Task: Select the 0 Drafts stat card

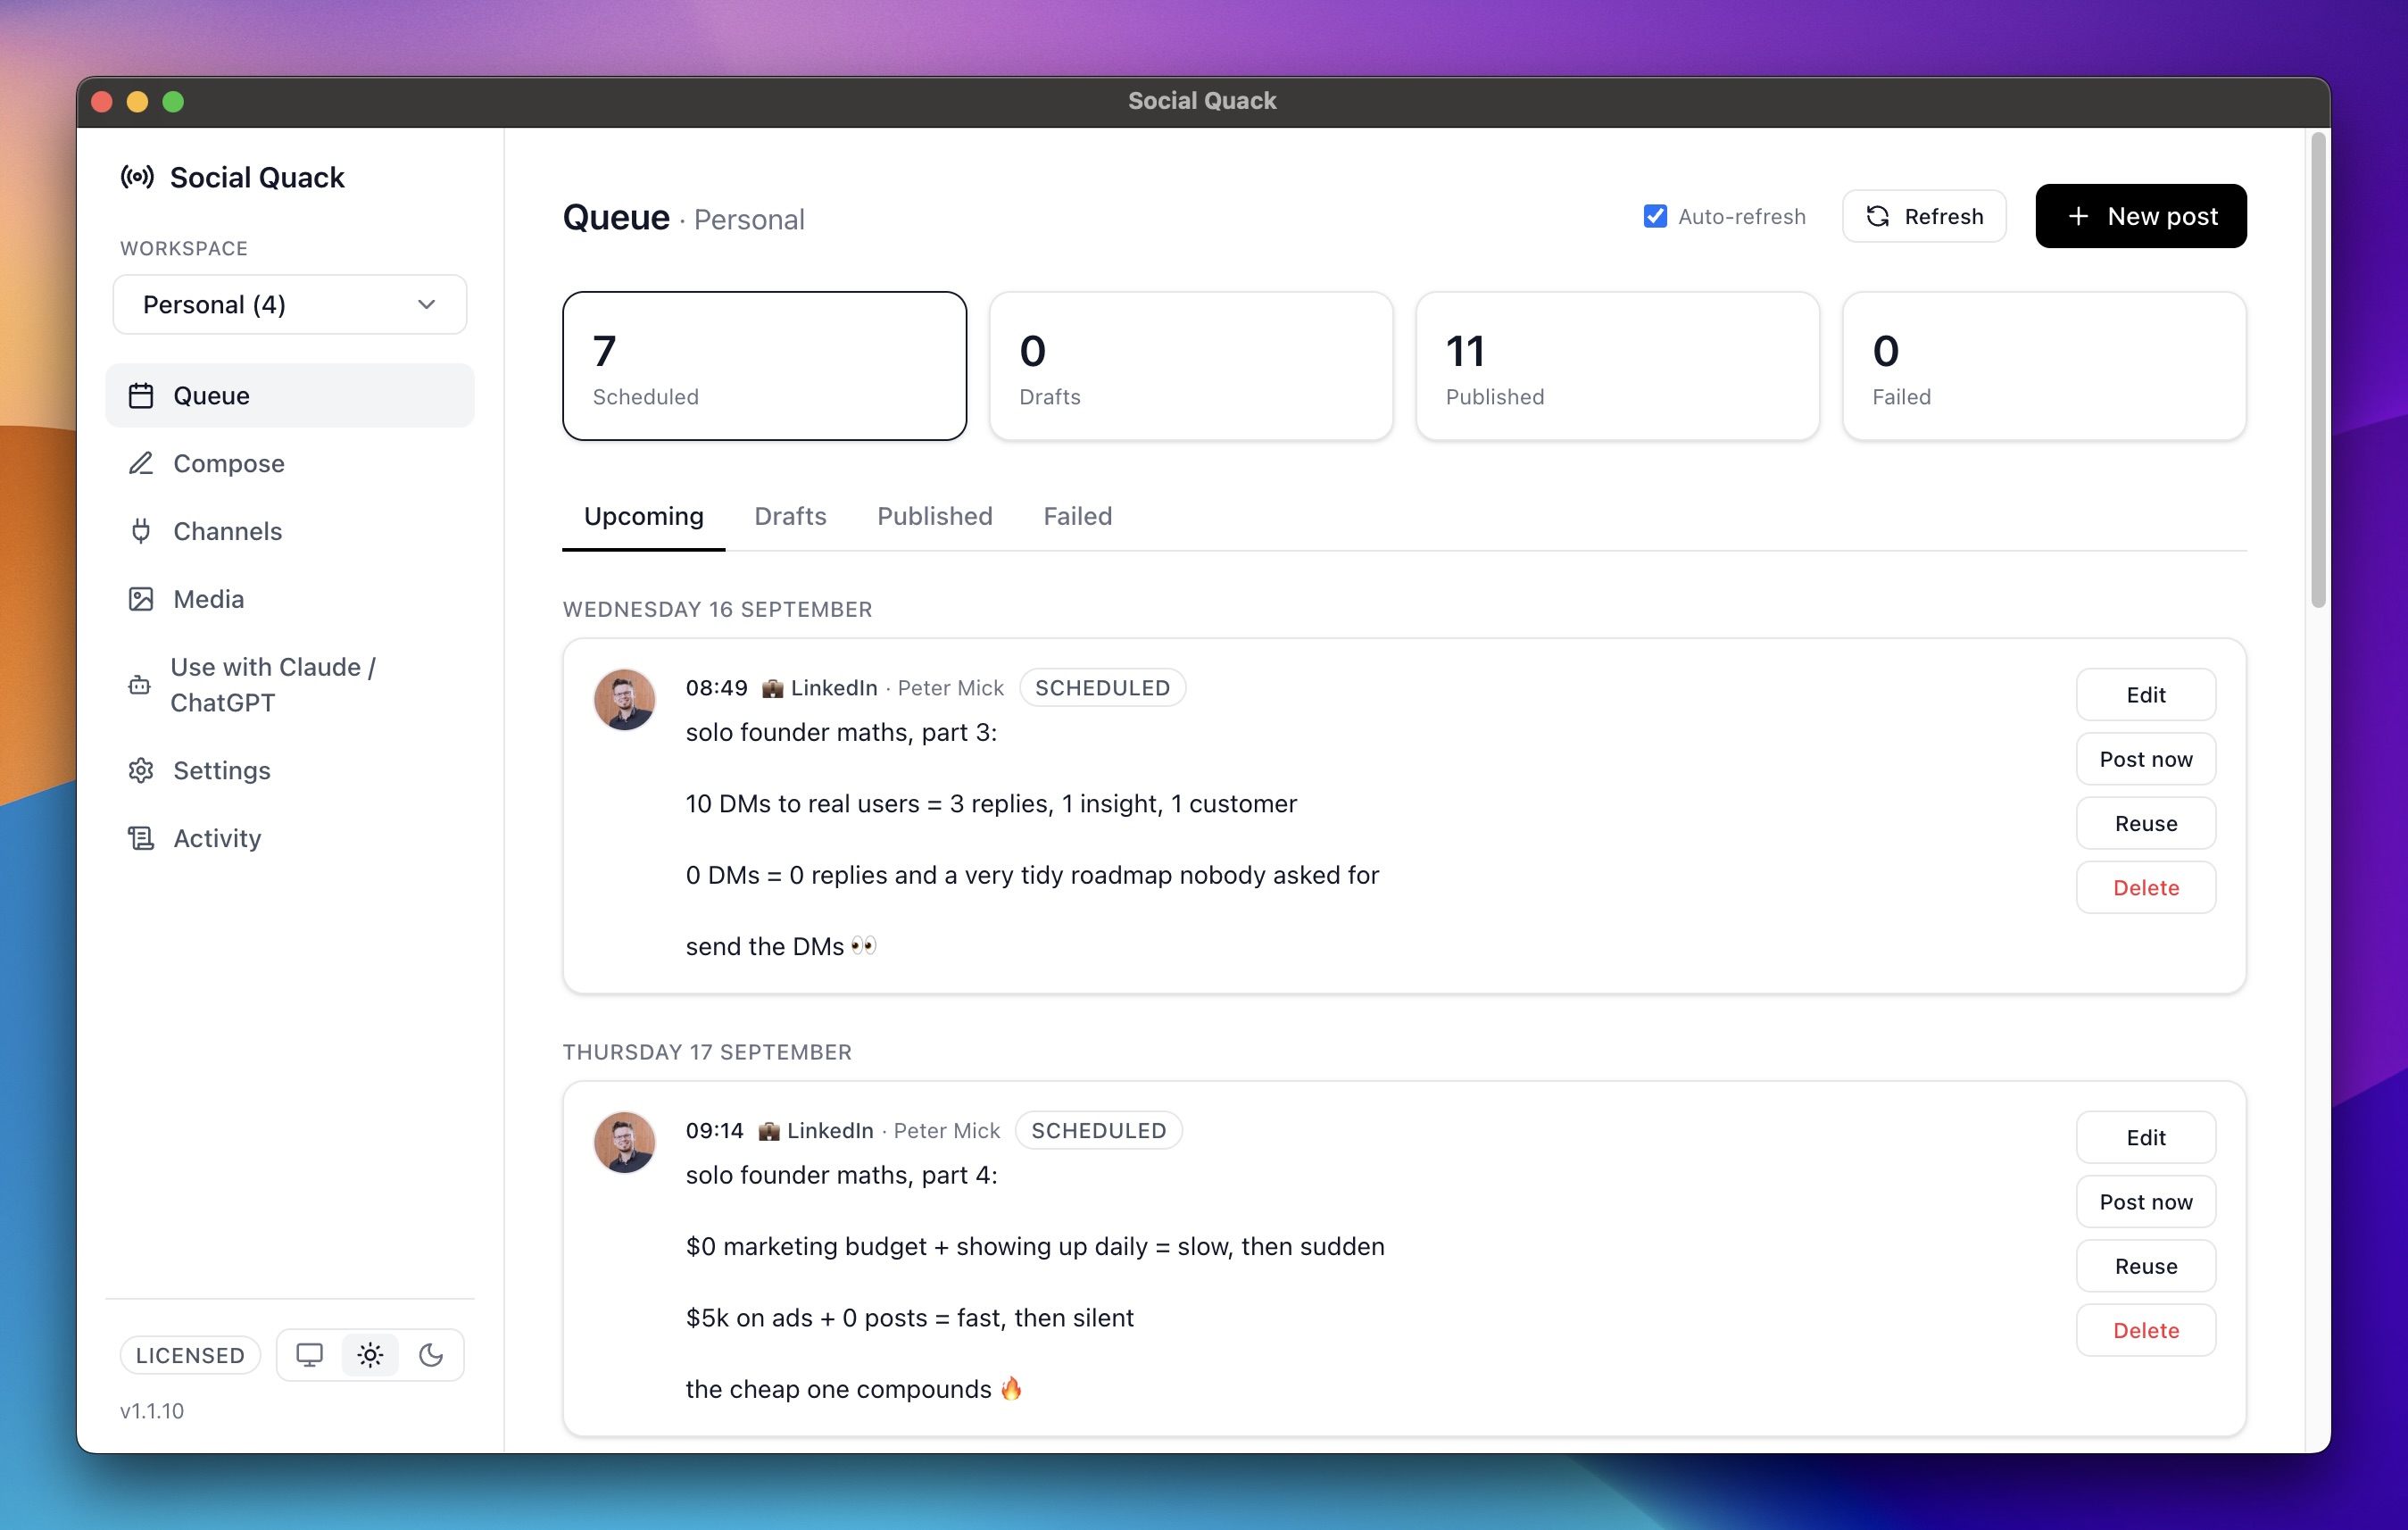Action: click(x=1191, y=366)
